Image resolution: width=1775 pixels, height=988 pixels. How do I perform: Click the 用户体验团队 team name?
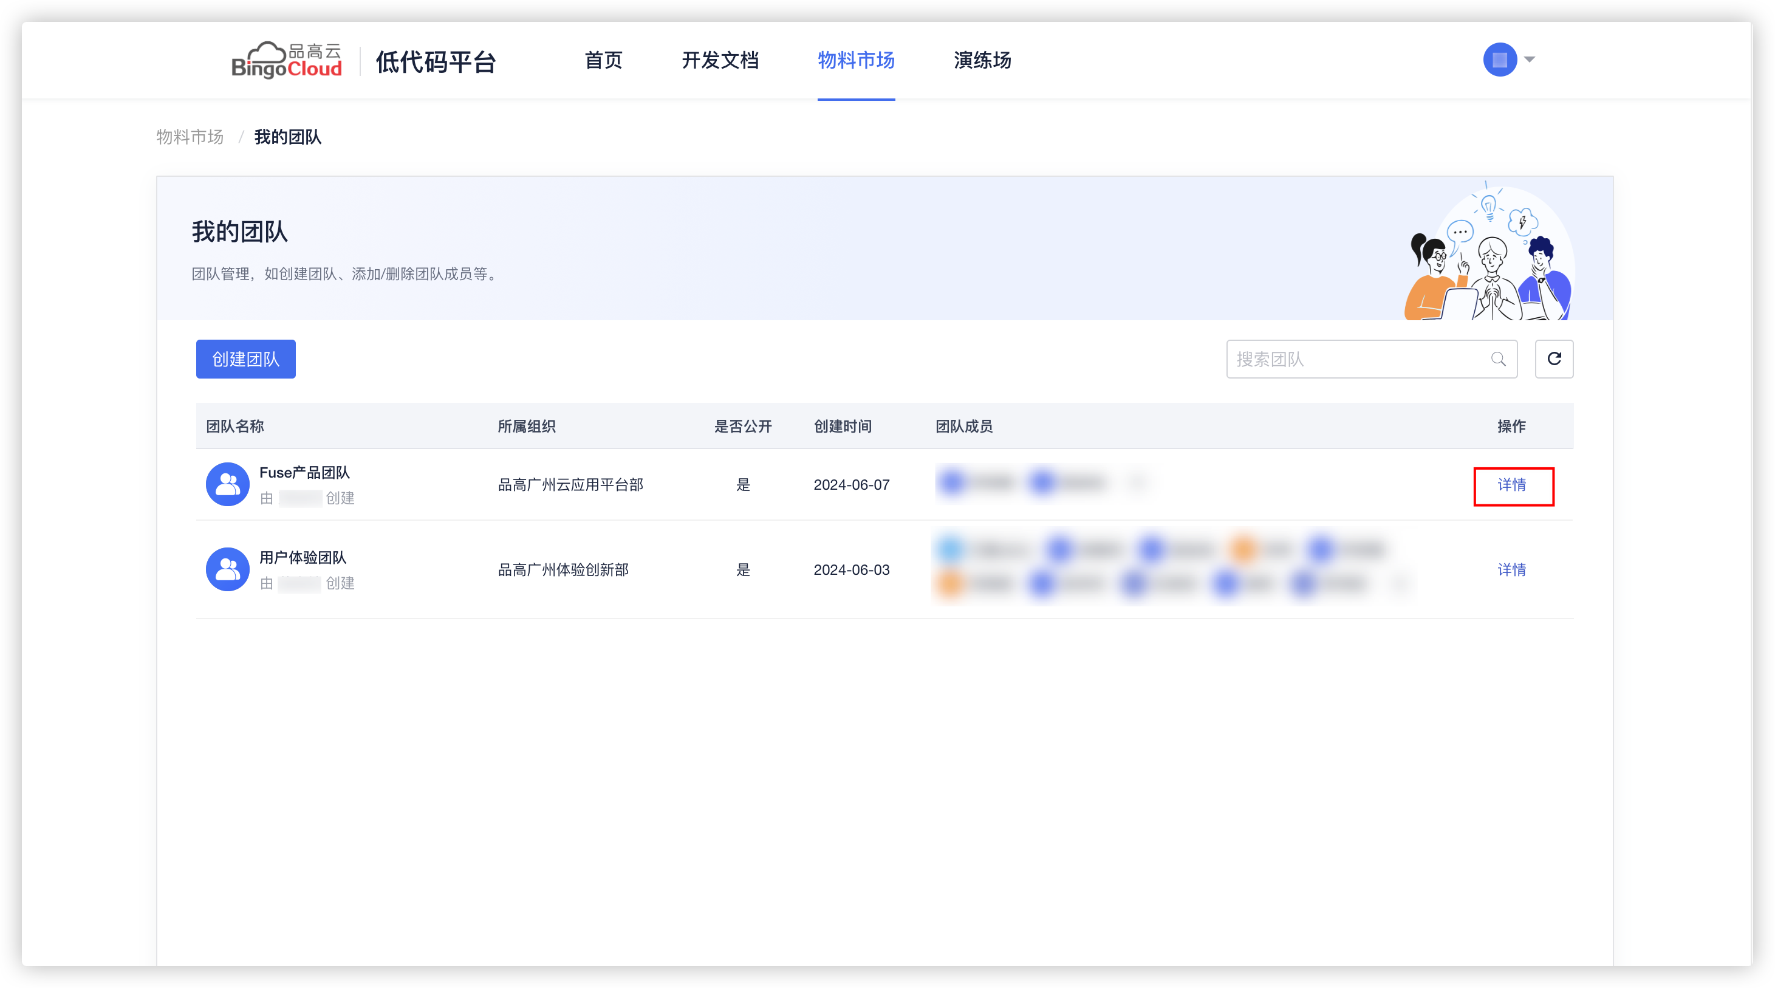pyautogui.click(x=303, y=557)
